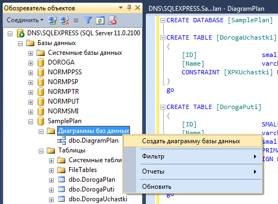Image resolution: width=278 pixels, height=204 pixels.
Task: Click the NORMPPSS database icon
Action: [41, 72]
